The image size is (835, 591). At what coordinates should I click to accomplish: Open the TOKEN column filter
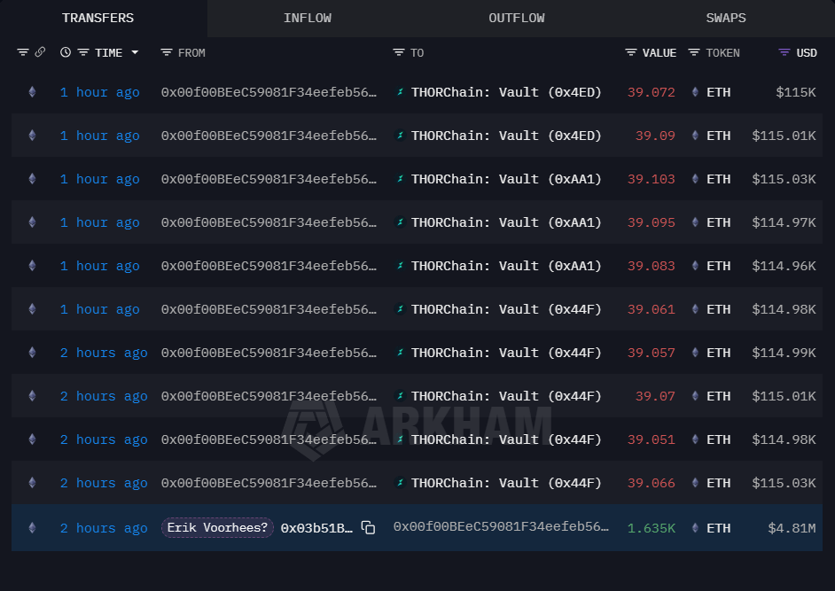coord(694,53)
